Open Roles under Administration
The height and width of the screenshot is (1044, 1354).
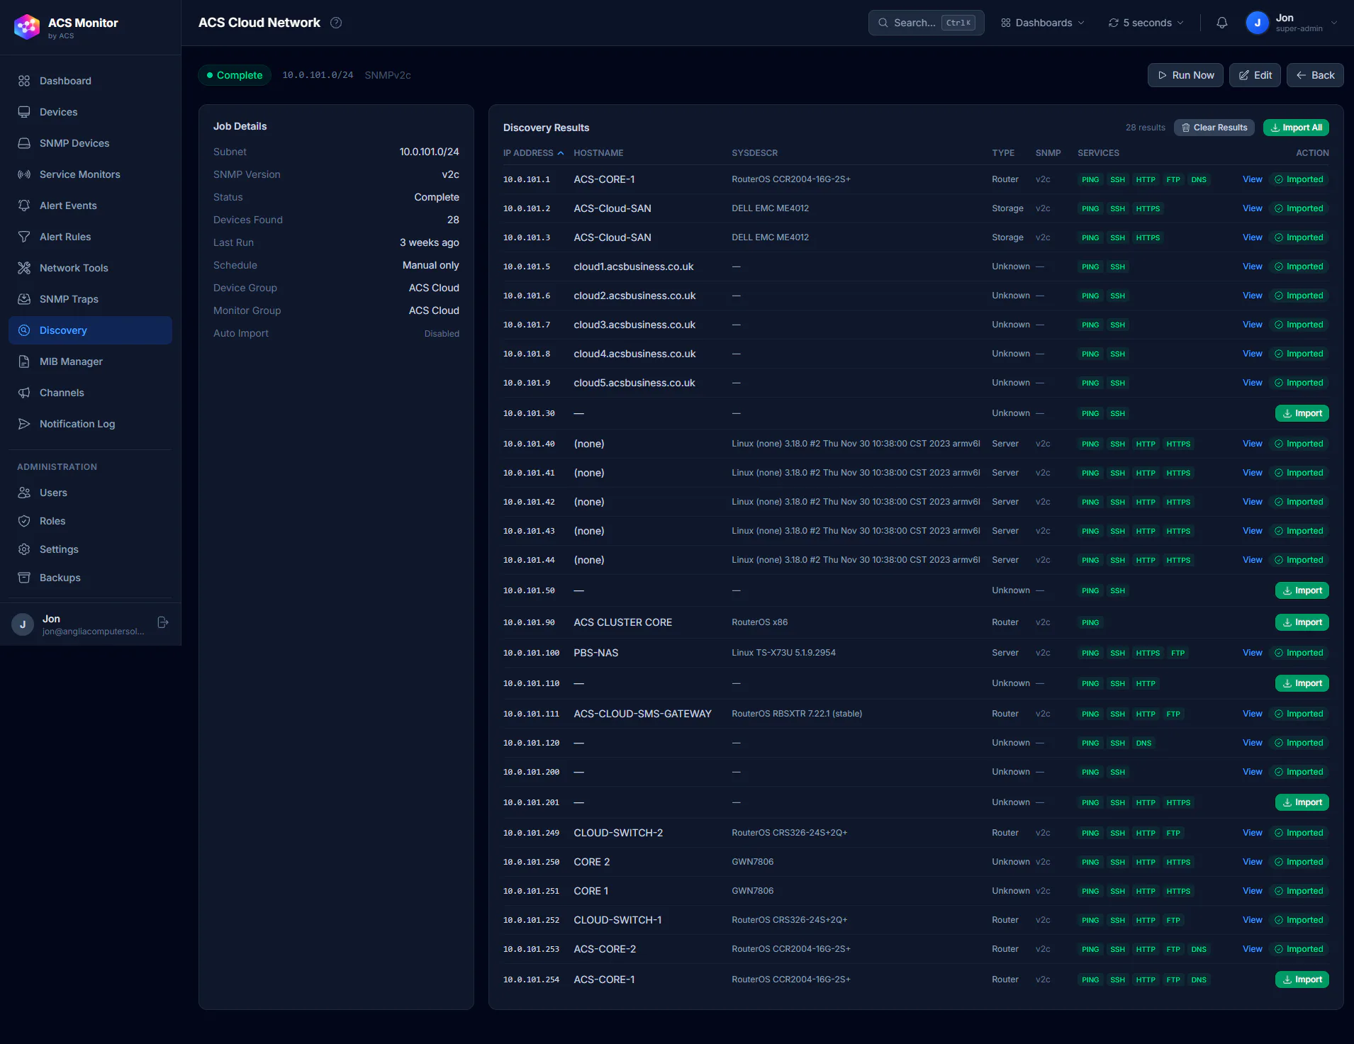pyautogui.click(x=90, y=521)
